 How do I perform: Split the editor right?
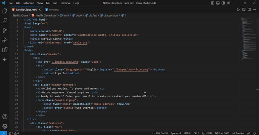click(x=249, y=9)
